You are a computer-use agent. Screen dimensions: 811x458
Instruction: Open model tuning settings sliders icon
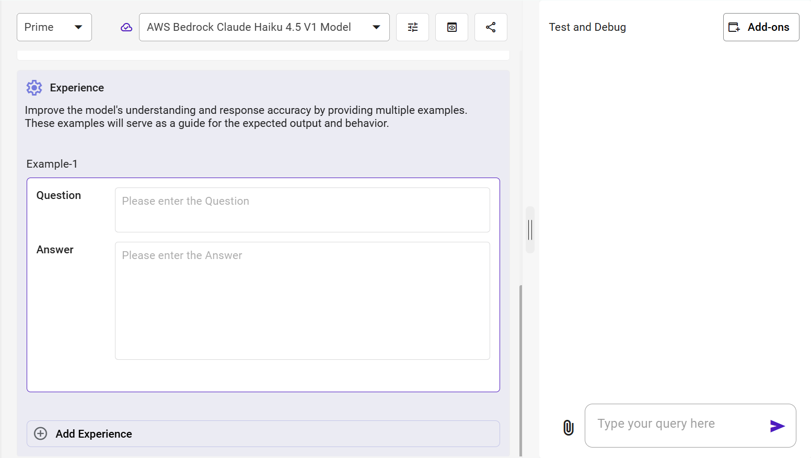pyautogui.click(x=412, y=27)
